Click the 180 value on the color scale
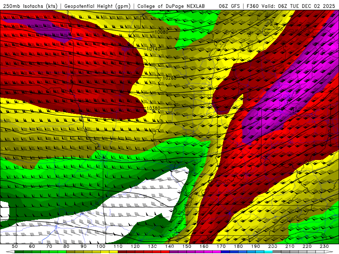Screen dimensions: 339x254 tap(238, 246)
